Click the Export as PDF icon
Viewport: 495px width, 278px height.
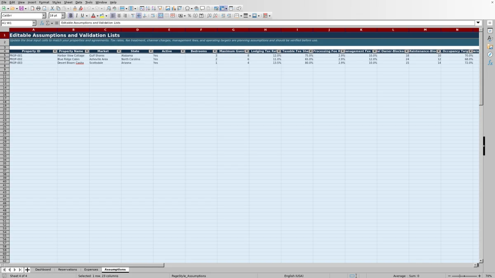point(32,8)
